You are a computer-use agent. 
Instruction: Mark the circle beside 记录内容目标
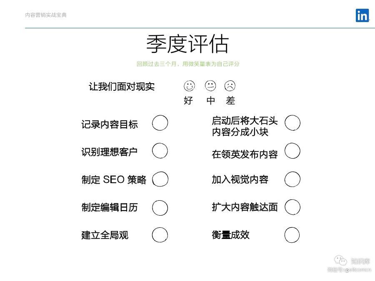click(x=160, y=123)
